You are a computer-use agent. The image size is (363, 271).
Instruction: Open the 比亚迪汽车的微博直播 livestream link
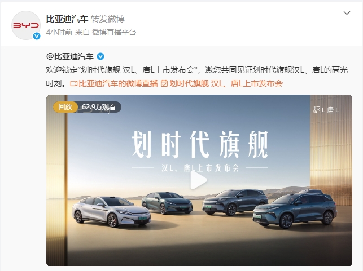pyautogui.click(x=118, y=83)
